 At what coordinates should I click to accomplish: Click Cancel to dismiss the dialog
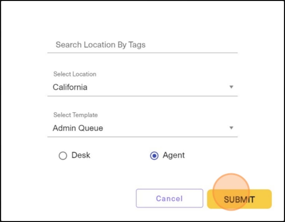pos(169,199)
